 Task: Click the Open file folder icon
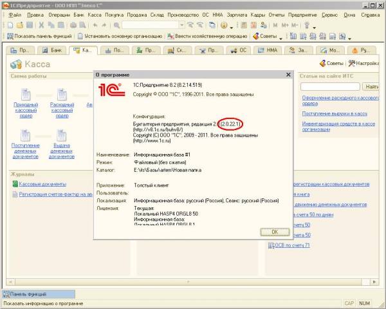pos(20,25)
